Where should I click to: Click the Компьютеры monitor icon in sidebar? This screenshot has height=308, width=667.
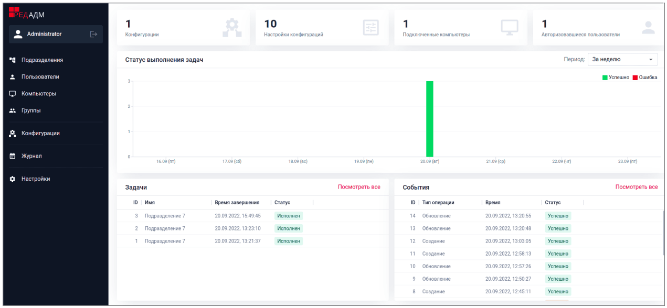13,94
